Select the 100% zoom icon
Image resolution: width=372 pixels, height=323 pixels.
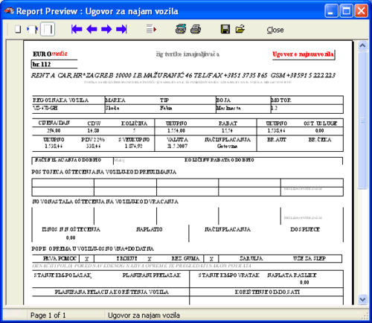click(x=32, y=29)
